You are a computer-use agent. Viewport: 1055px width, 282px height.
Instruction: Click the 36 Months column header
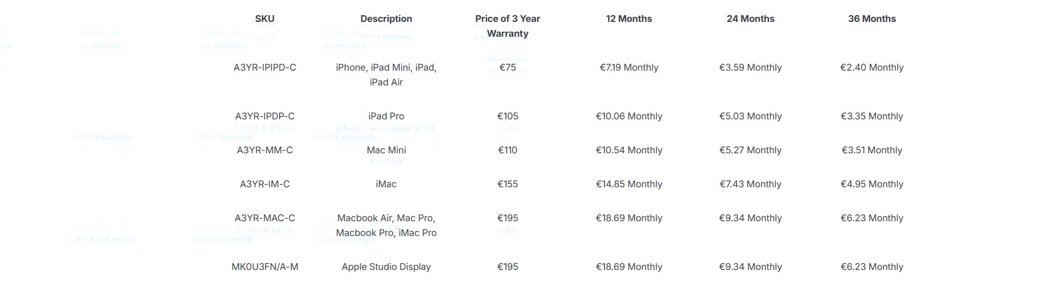coord(871,19)
